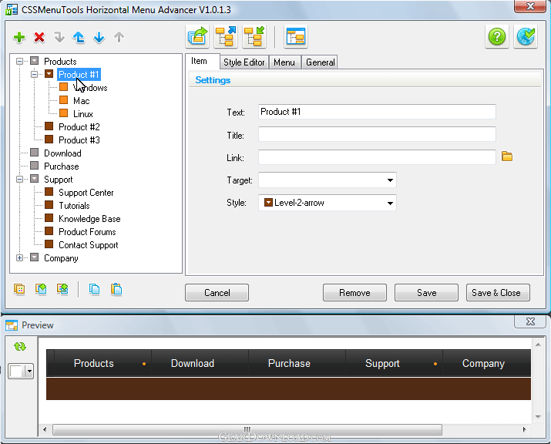The image size is (551, 444).
Task: Select Product Forums in the tree
Action: point(87,232)
